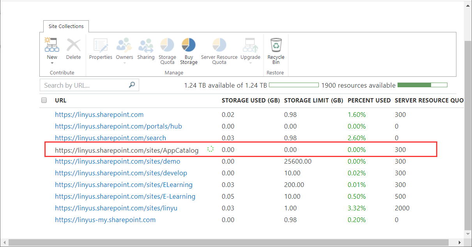Open the linyus.sharepoint.com/search link
The height and width of the screenshot is (247, 472).
[x=111, y=138]
